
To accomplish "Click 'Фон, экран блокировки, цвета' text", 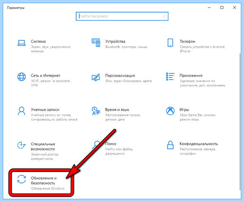I will 129,81.
